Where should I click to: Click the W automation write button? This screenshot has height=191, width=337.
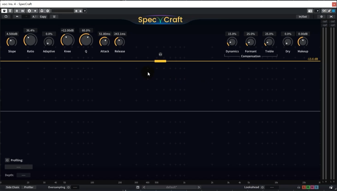tap(22, 11)
